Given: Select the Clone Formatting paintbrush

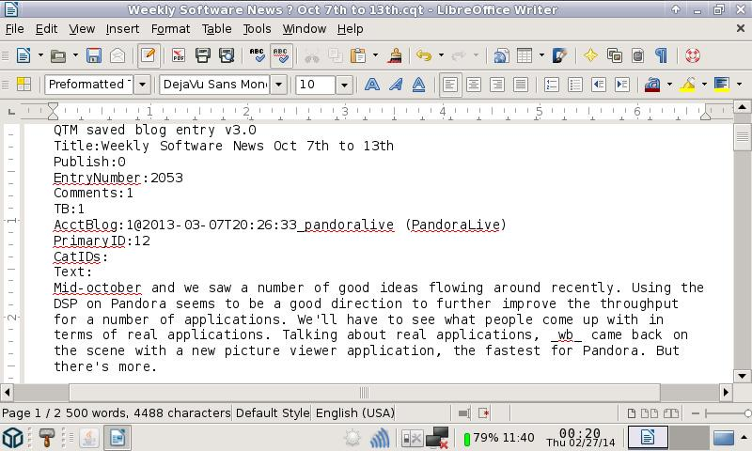Looking at the screenshot, I should coord(395,55).
